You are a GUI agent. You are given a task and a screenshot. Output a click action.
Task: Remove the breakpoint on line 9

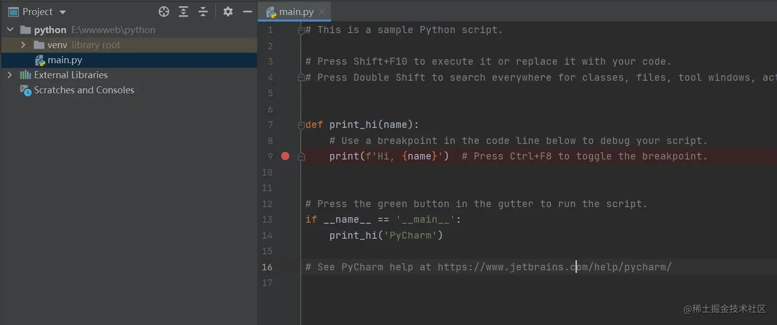285,156
